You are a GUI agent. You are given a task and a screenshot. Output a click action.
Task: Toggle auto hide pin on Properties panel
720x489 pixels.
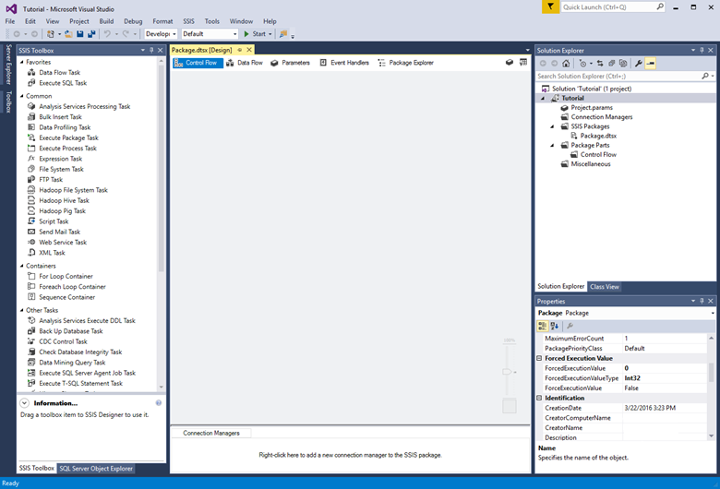(x=702, y=301)
